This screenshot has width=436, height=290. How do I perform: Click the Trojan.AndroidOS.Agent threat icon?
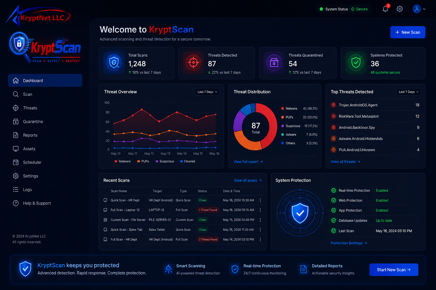click(x=334, y=105)
